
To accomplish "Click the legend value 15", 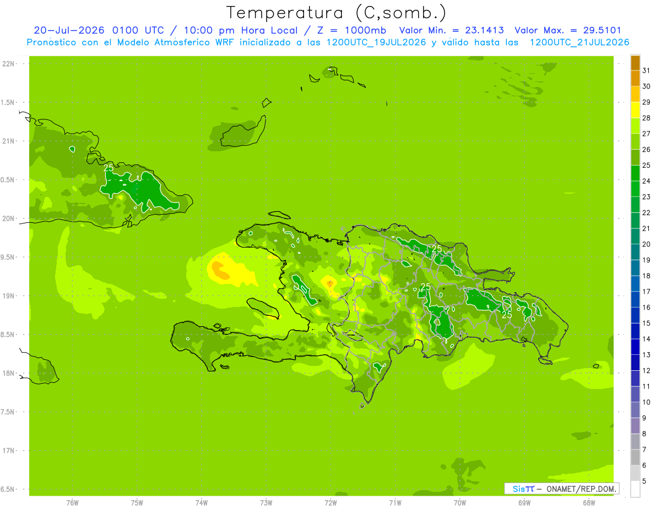I will (x=646, y=323).
